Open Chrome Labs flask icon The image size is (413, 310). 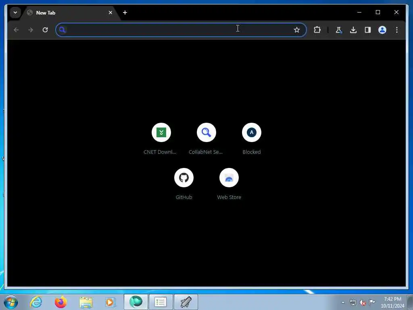339,30
